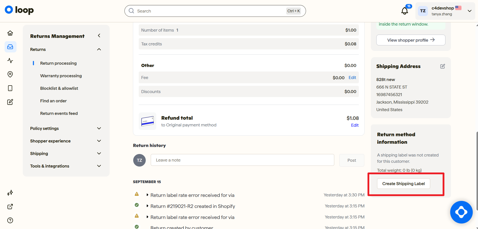478x229 pixels.
Task: Select Return processing
Action: click(58, 63)
